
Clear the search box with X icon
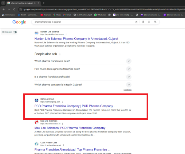coord(137,22)
